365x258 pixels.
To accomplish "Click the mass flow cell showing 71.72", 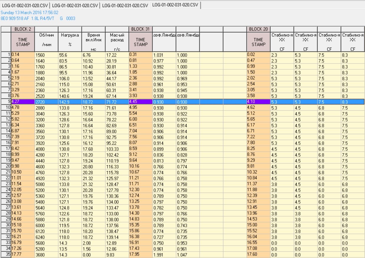I will point(117,102).
